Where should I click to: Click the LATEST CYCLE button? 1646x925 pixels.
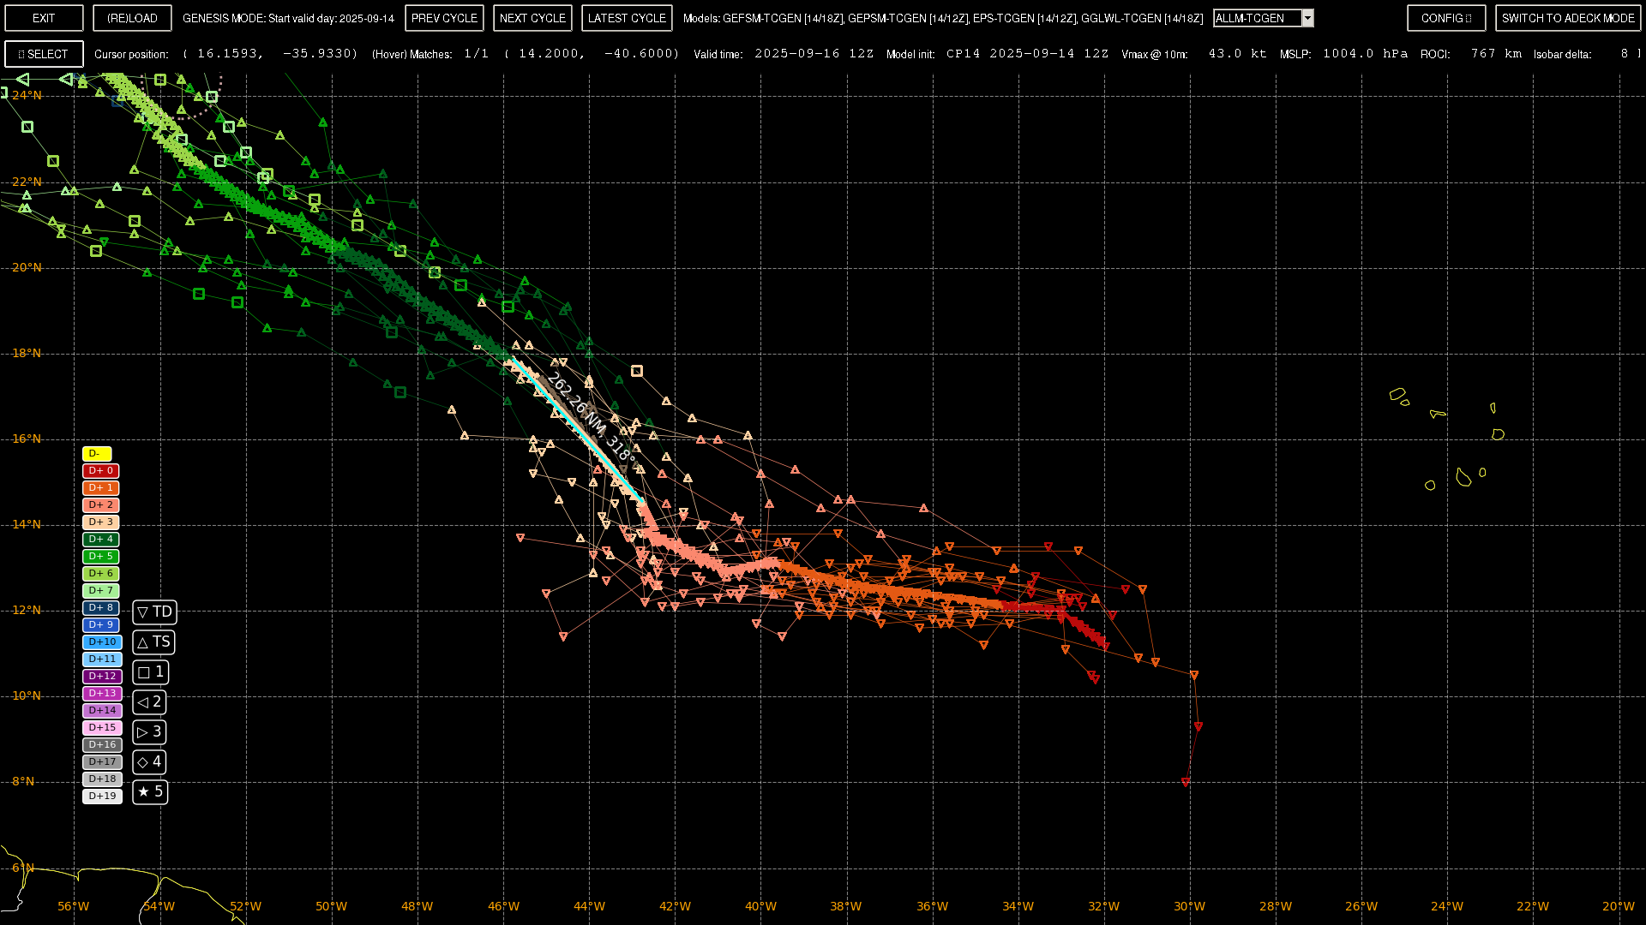627,18
